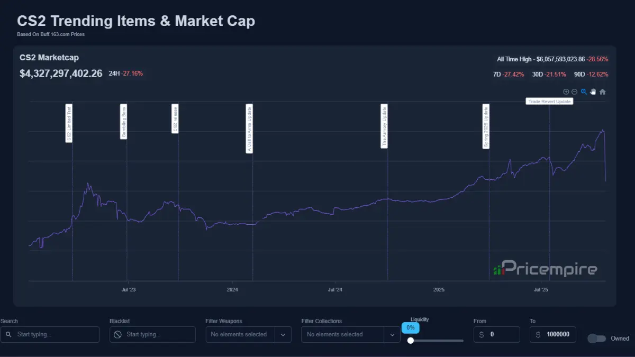Click the Pricempire logo watermark

545,269
